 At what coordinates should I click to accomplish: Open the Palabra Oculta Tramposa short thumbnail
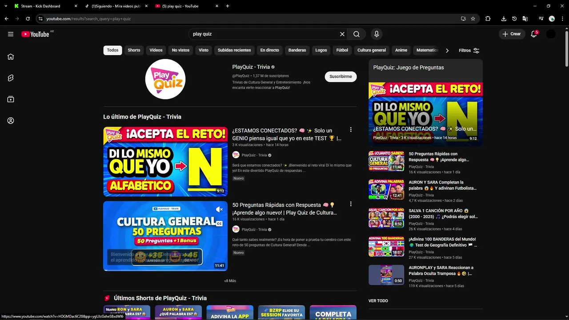pos(386,275)
